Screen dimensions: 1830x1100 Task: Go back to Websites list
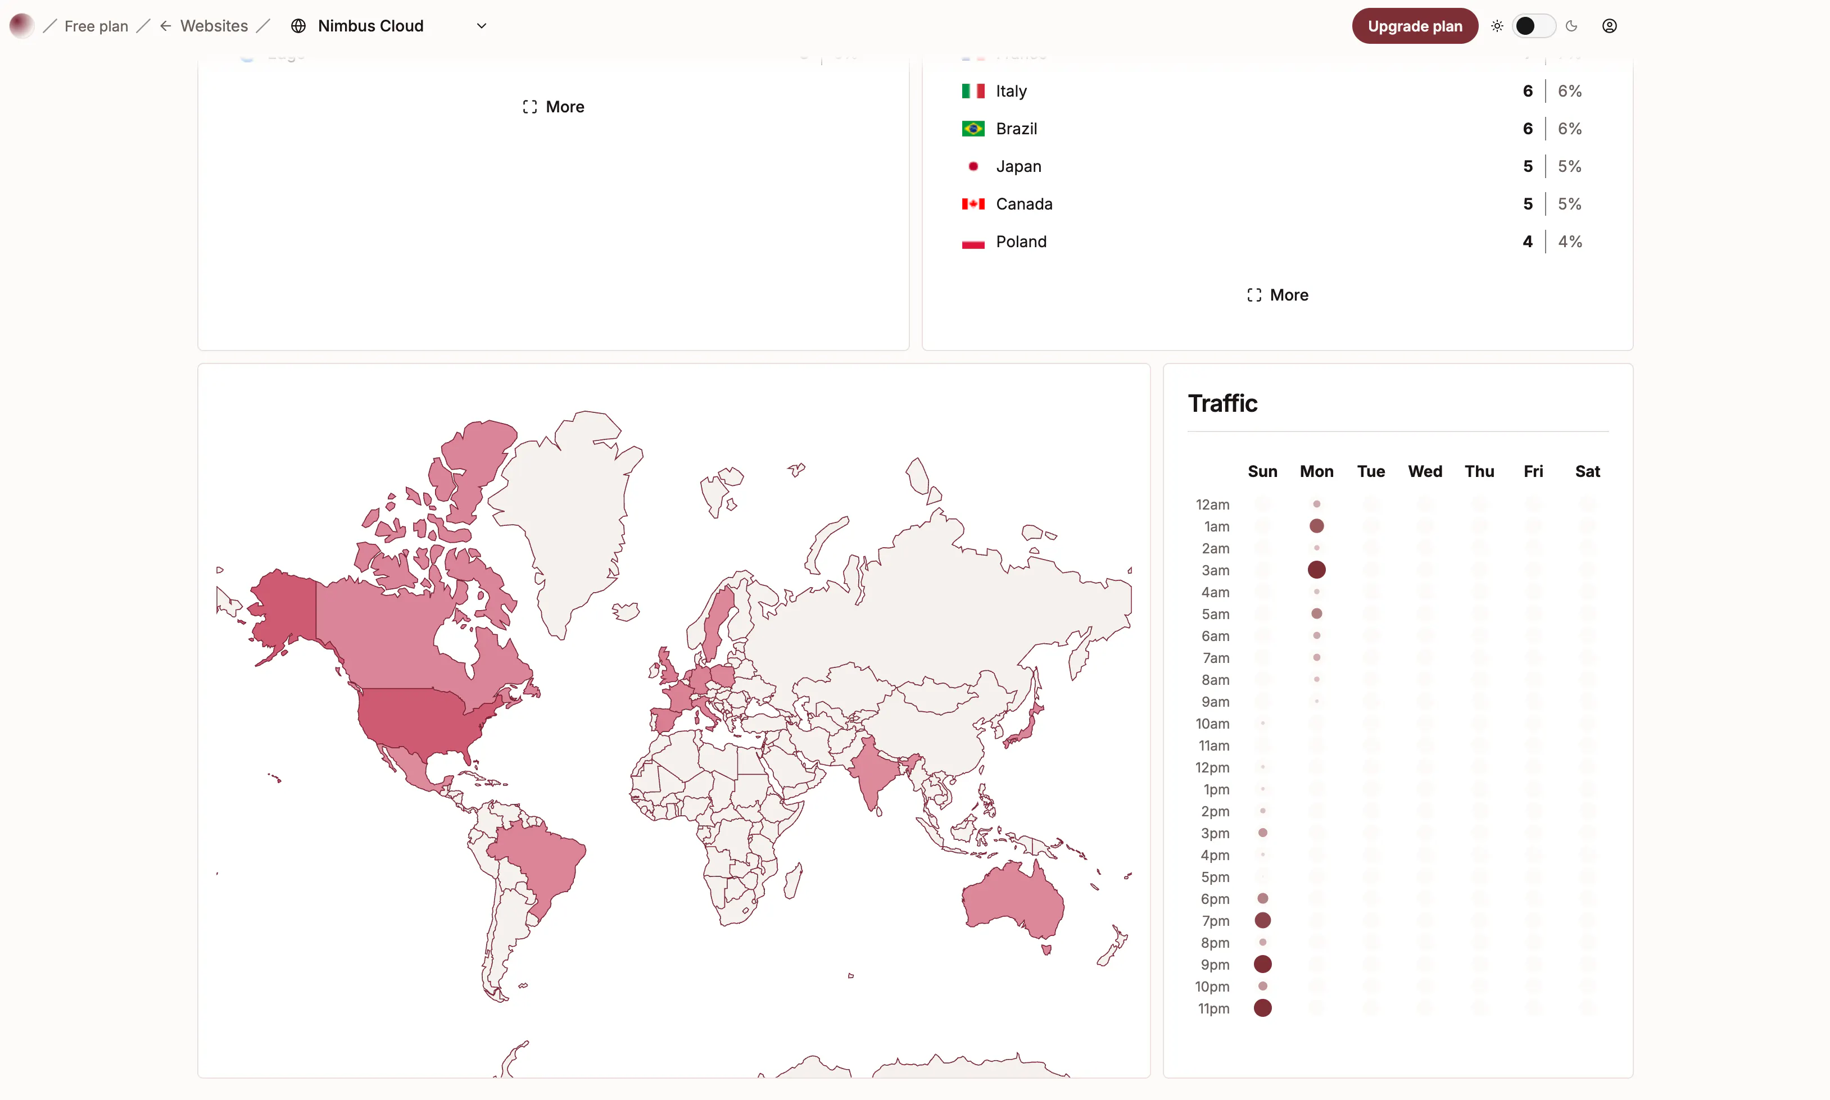pos(214,26)
